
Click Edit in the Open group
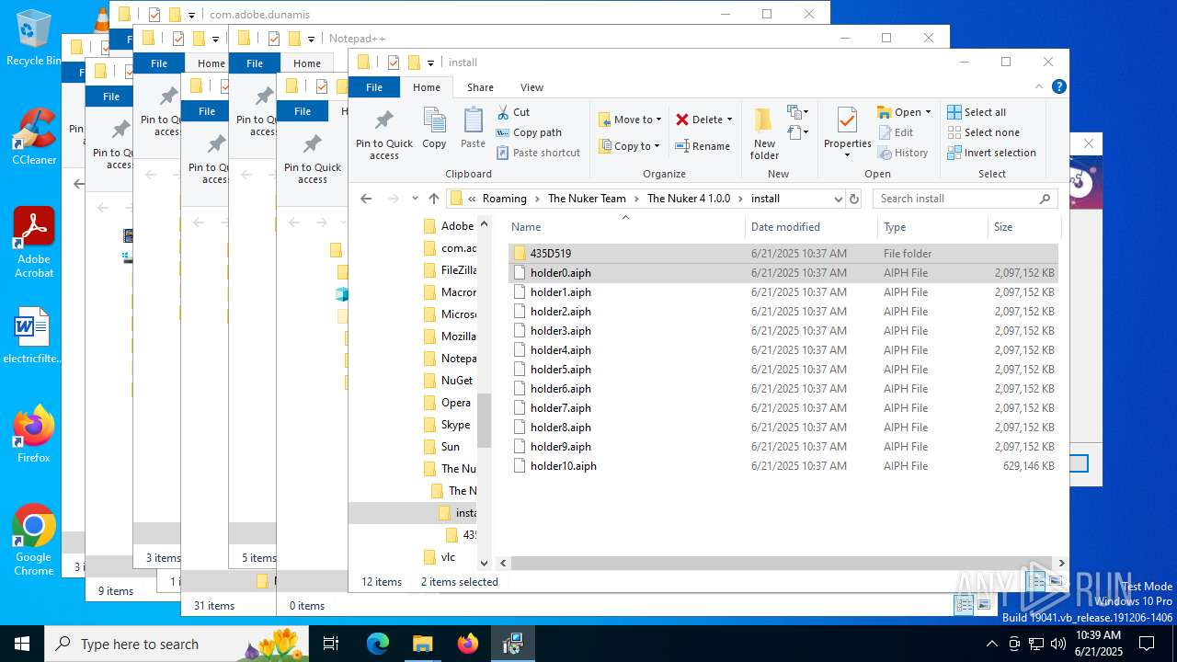[x=895, y=132]
